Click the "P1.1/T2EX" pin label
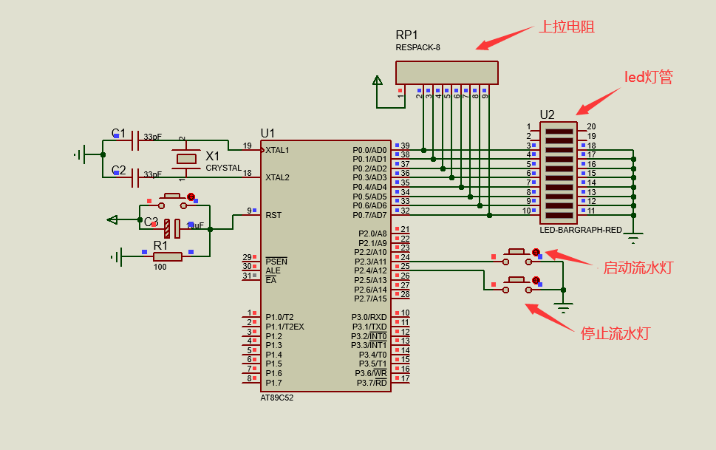 285,327
